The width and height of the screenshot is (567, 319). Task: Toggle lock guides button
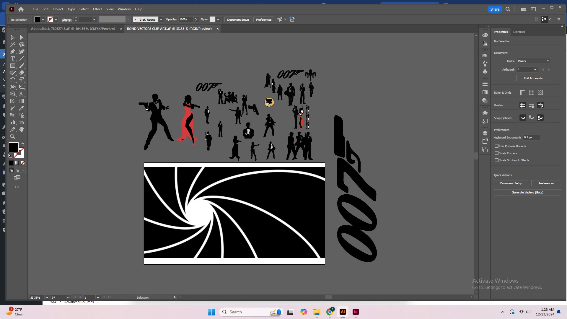tap(532, 105)
